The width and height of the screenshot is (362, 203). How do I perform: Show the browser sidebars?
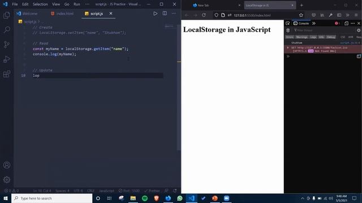[339, 15]
